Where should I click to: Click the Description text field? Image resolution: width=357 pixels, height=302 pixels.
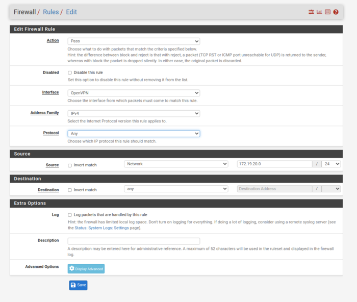point(134,241)
